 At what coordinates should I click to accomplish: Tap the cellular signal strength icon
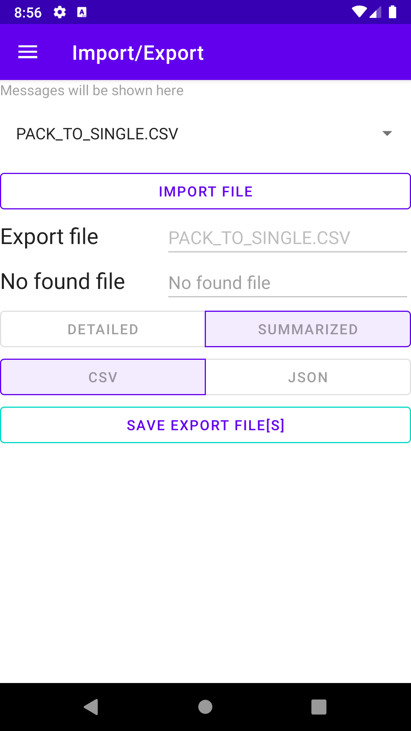click(375, 12)
